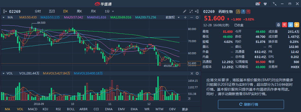The height and width of the screenshot is (112, 301).
Task: Open the mail messages icon
Action: click(258, 4)
